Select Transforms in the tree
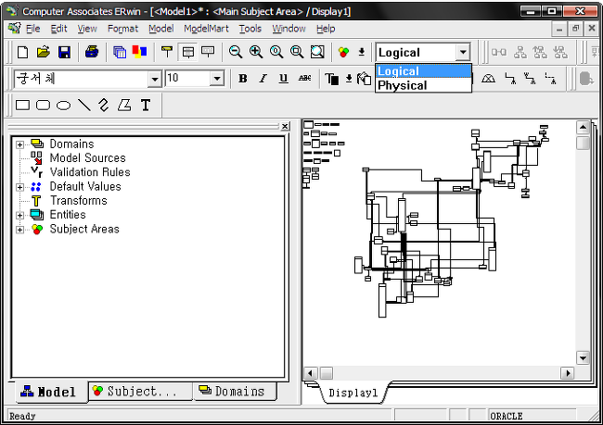The image size is (603, 425). 79,200
